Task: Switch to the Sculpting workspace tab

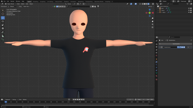Action: 43,1
